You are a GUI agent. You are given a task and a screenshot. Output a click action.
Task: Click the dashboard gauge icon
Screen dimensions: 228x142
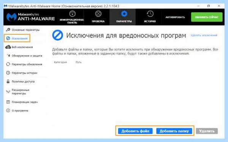point(72,14)
